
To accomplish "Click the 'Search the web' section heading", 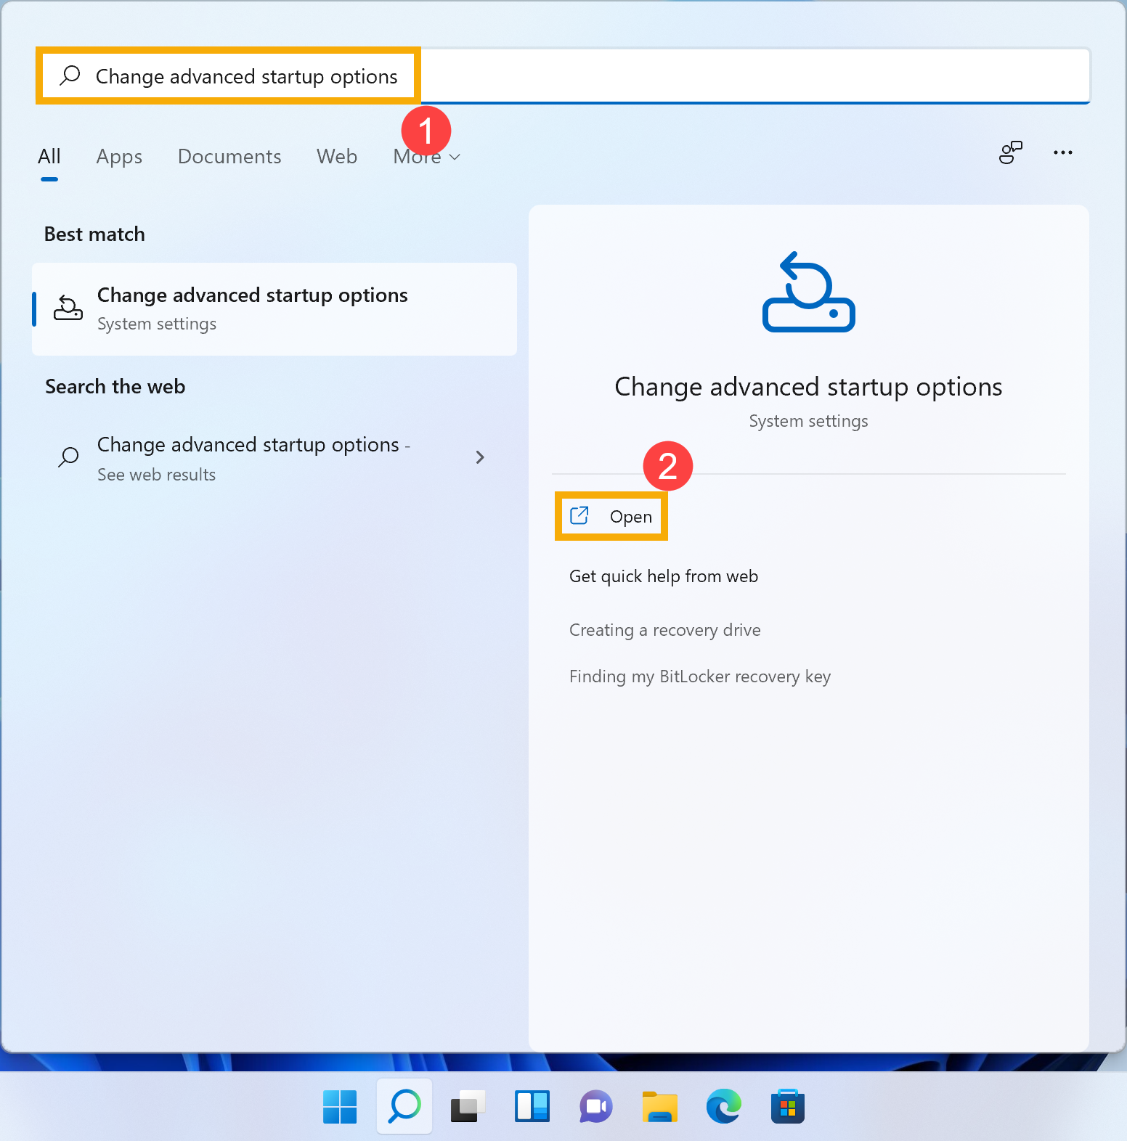I will 115,386.
